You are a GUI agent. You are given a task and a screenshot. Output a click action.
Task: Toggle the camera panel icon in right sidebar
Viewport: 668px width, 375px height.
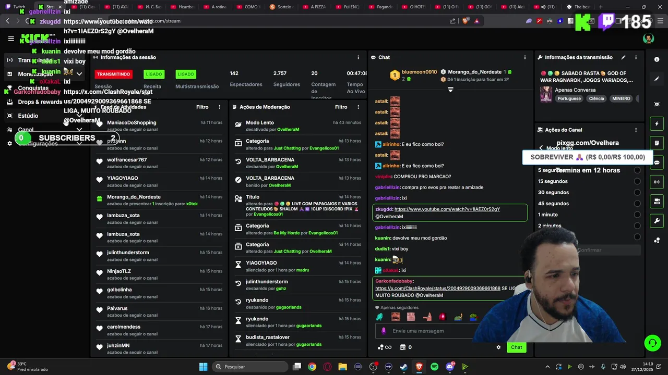[x=657, y=201]
